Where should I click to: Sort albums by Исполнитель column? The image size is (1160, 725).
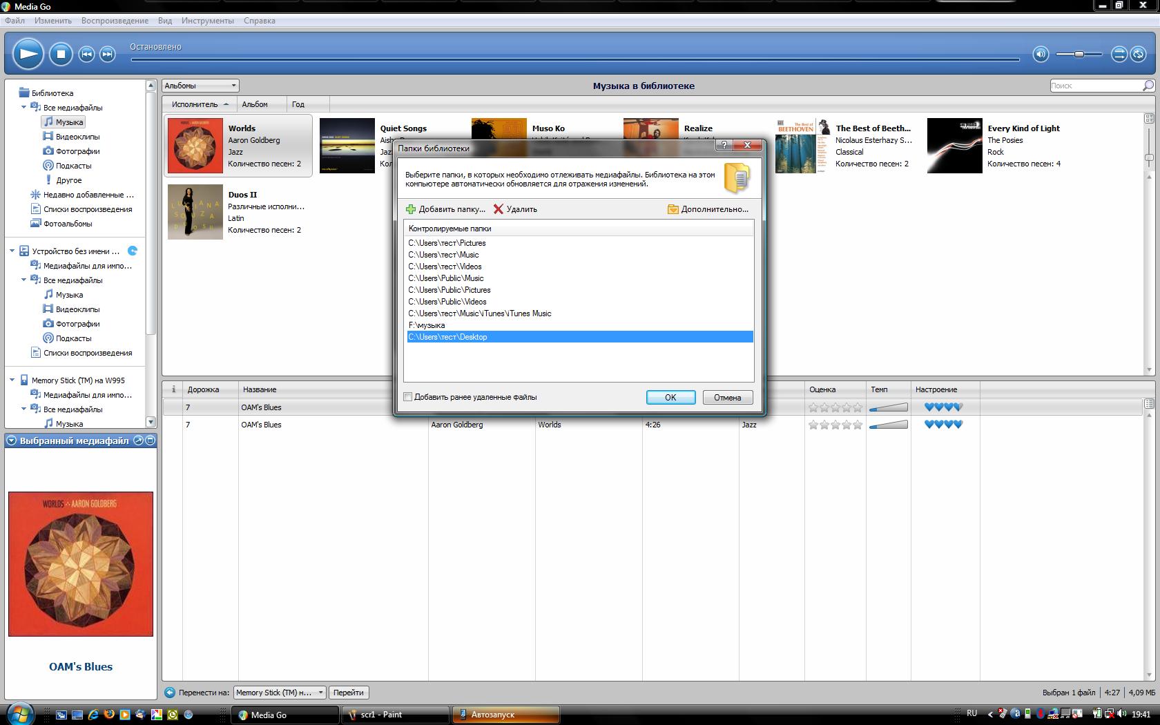coord(200,104)
